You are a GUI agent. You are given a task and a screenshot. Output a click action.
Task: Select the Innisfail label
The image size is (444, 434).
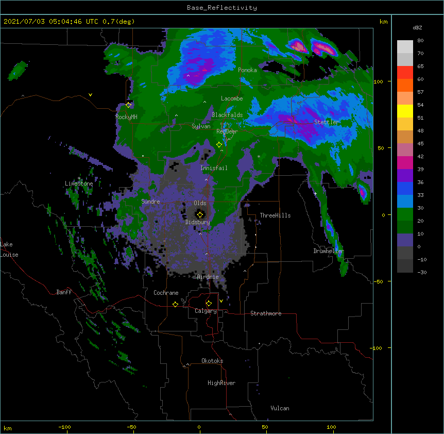214,168
